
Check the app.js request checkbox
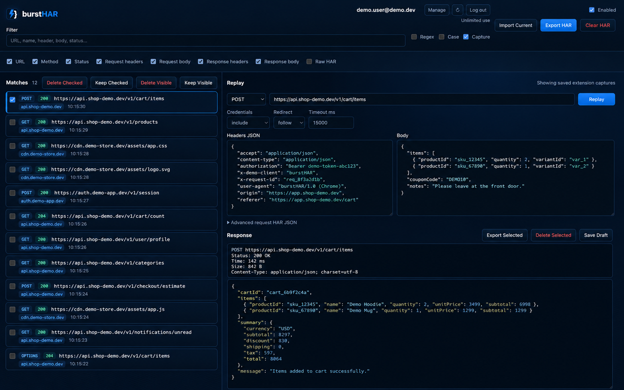click(x=13, y=310)
